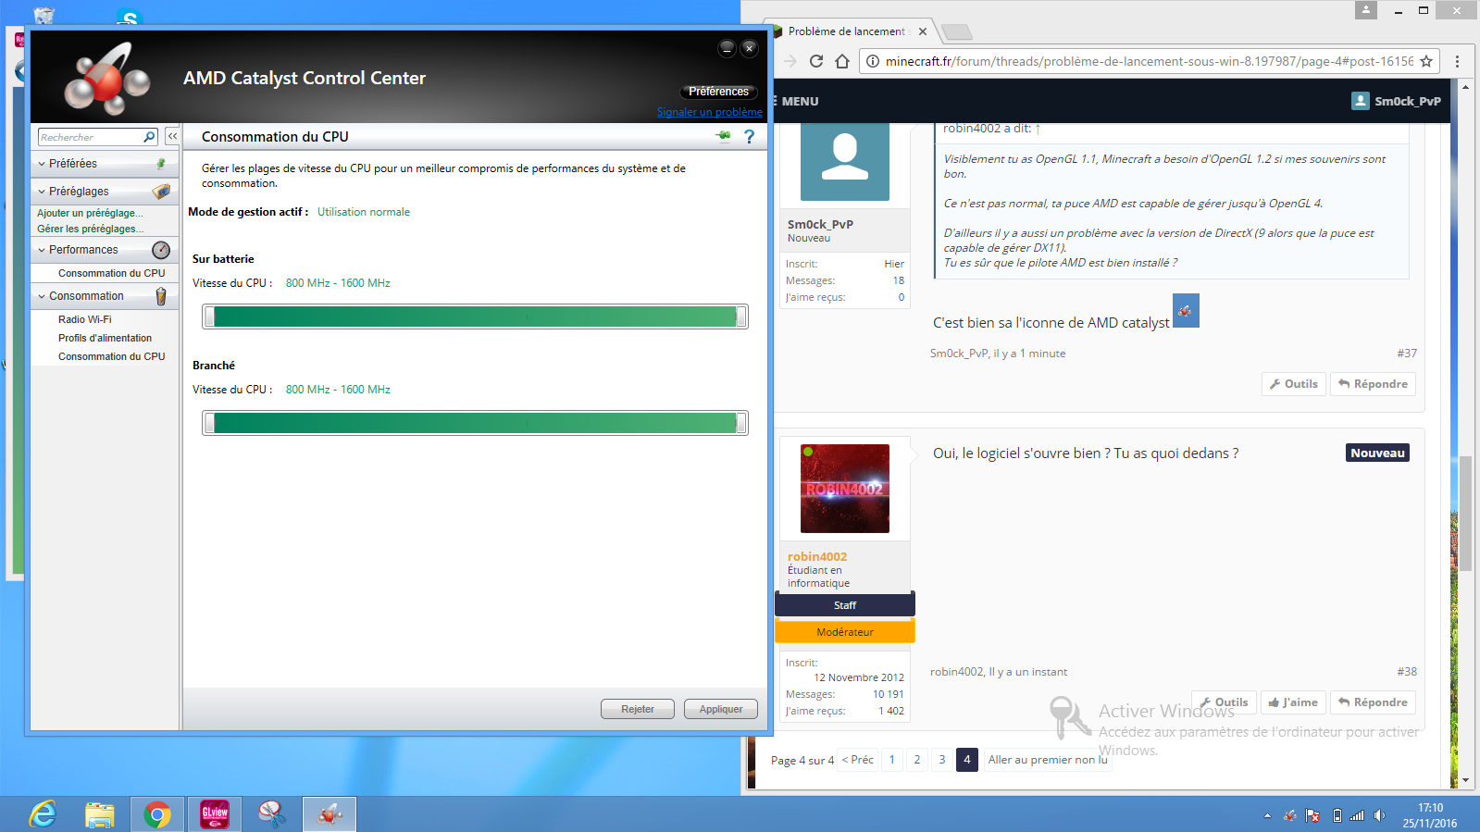
Task: Click Ajouter un préréglage link
Action: tap(90, 213)
